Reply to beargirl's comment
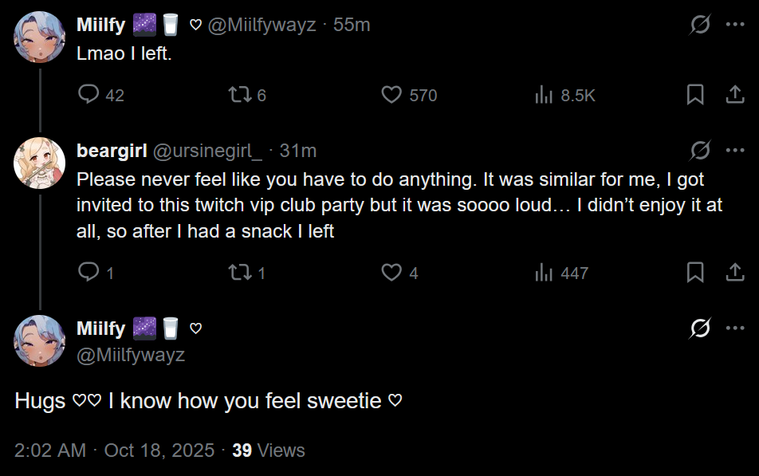759x476 pixels. 88,273
